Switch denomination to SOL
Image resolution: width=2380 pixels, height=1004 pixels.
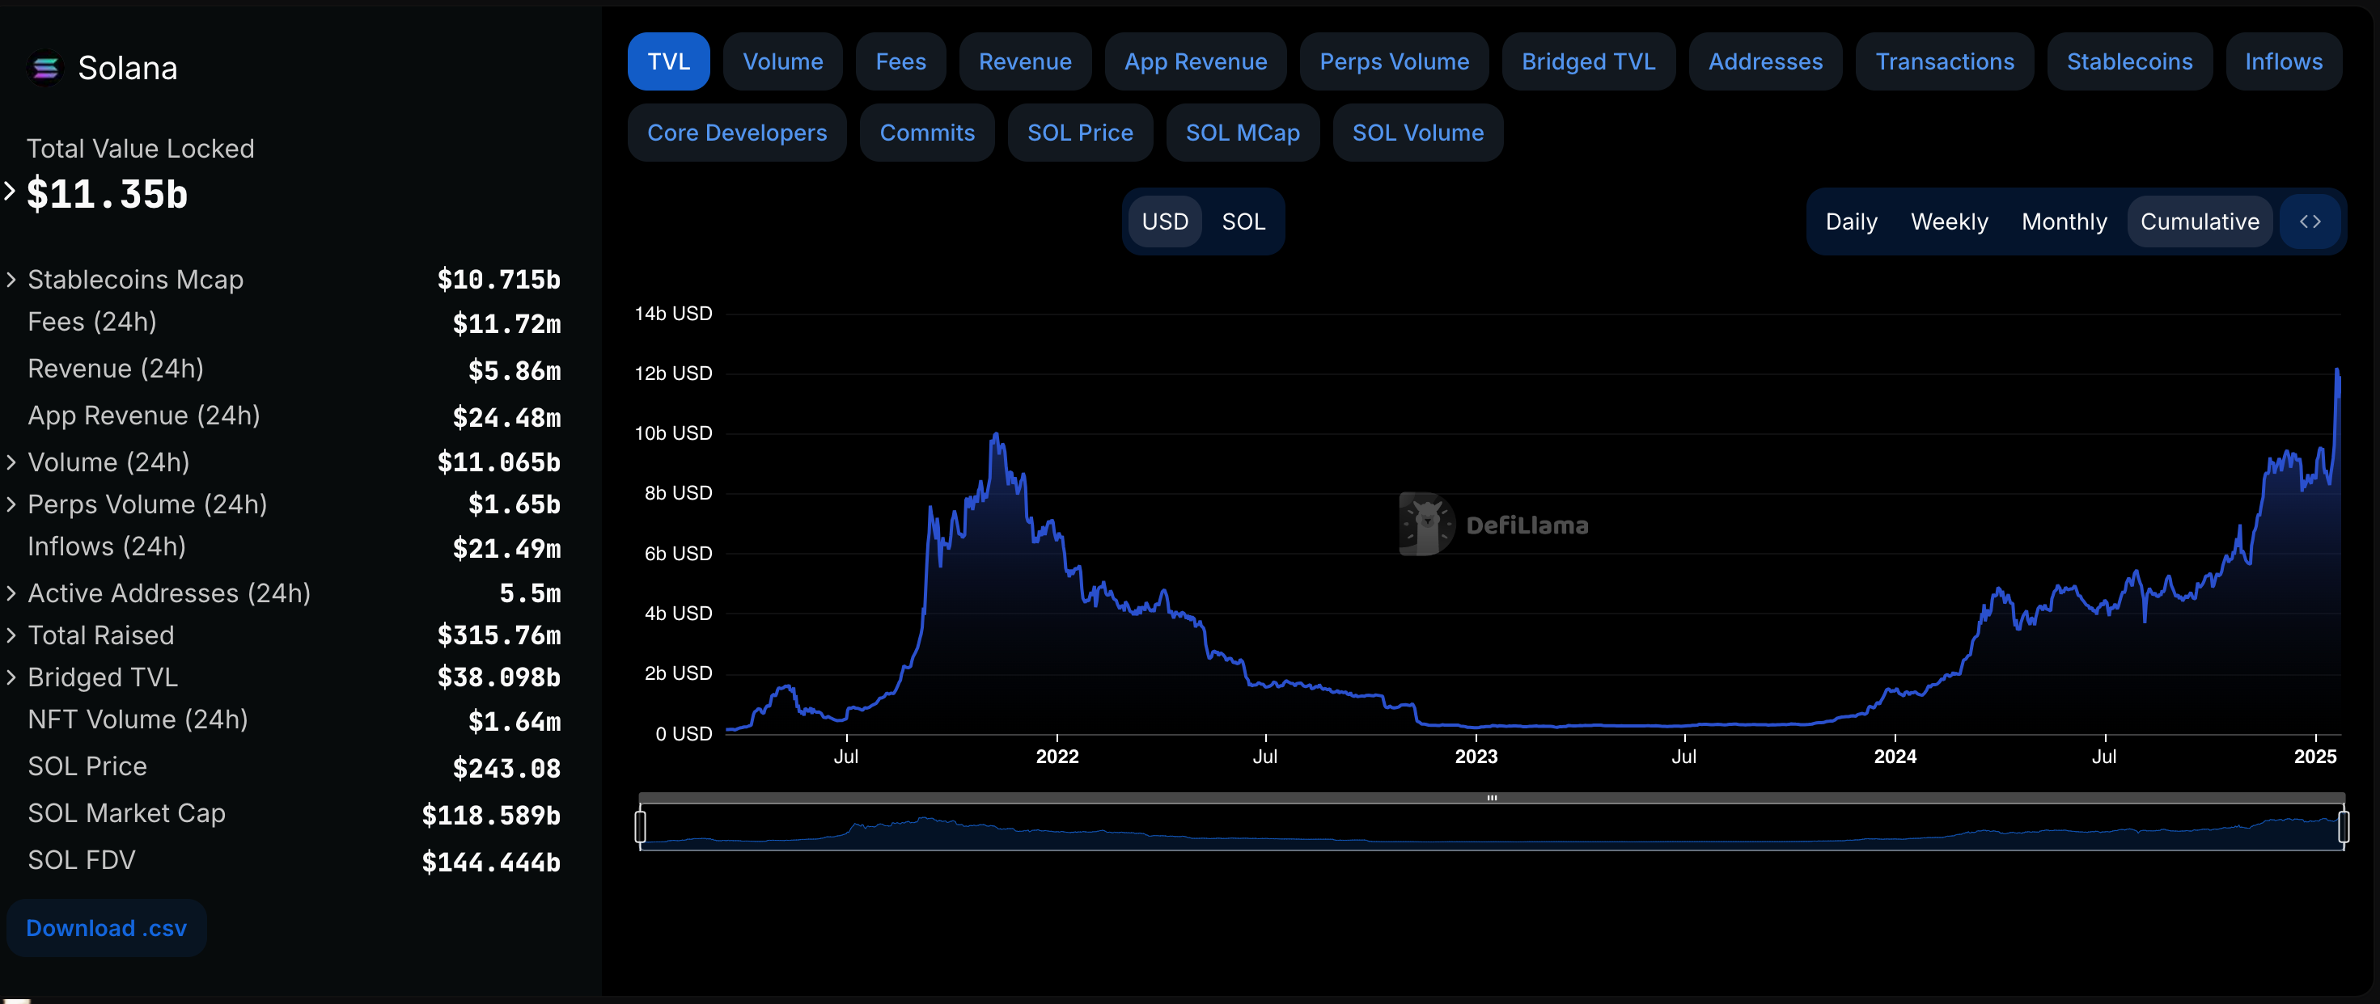coord(1243,221)
